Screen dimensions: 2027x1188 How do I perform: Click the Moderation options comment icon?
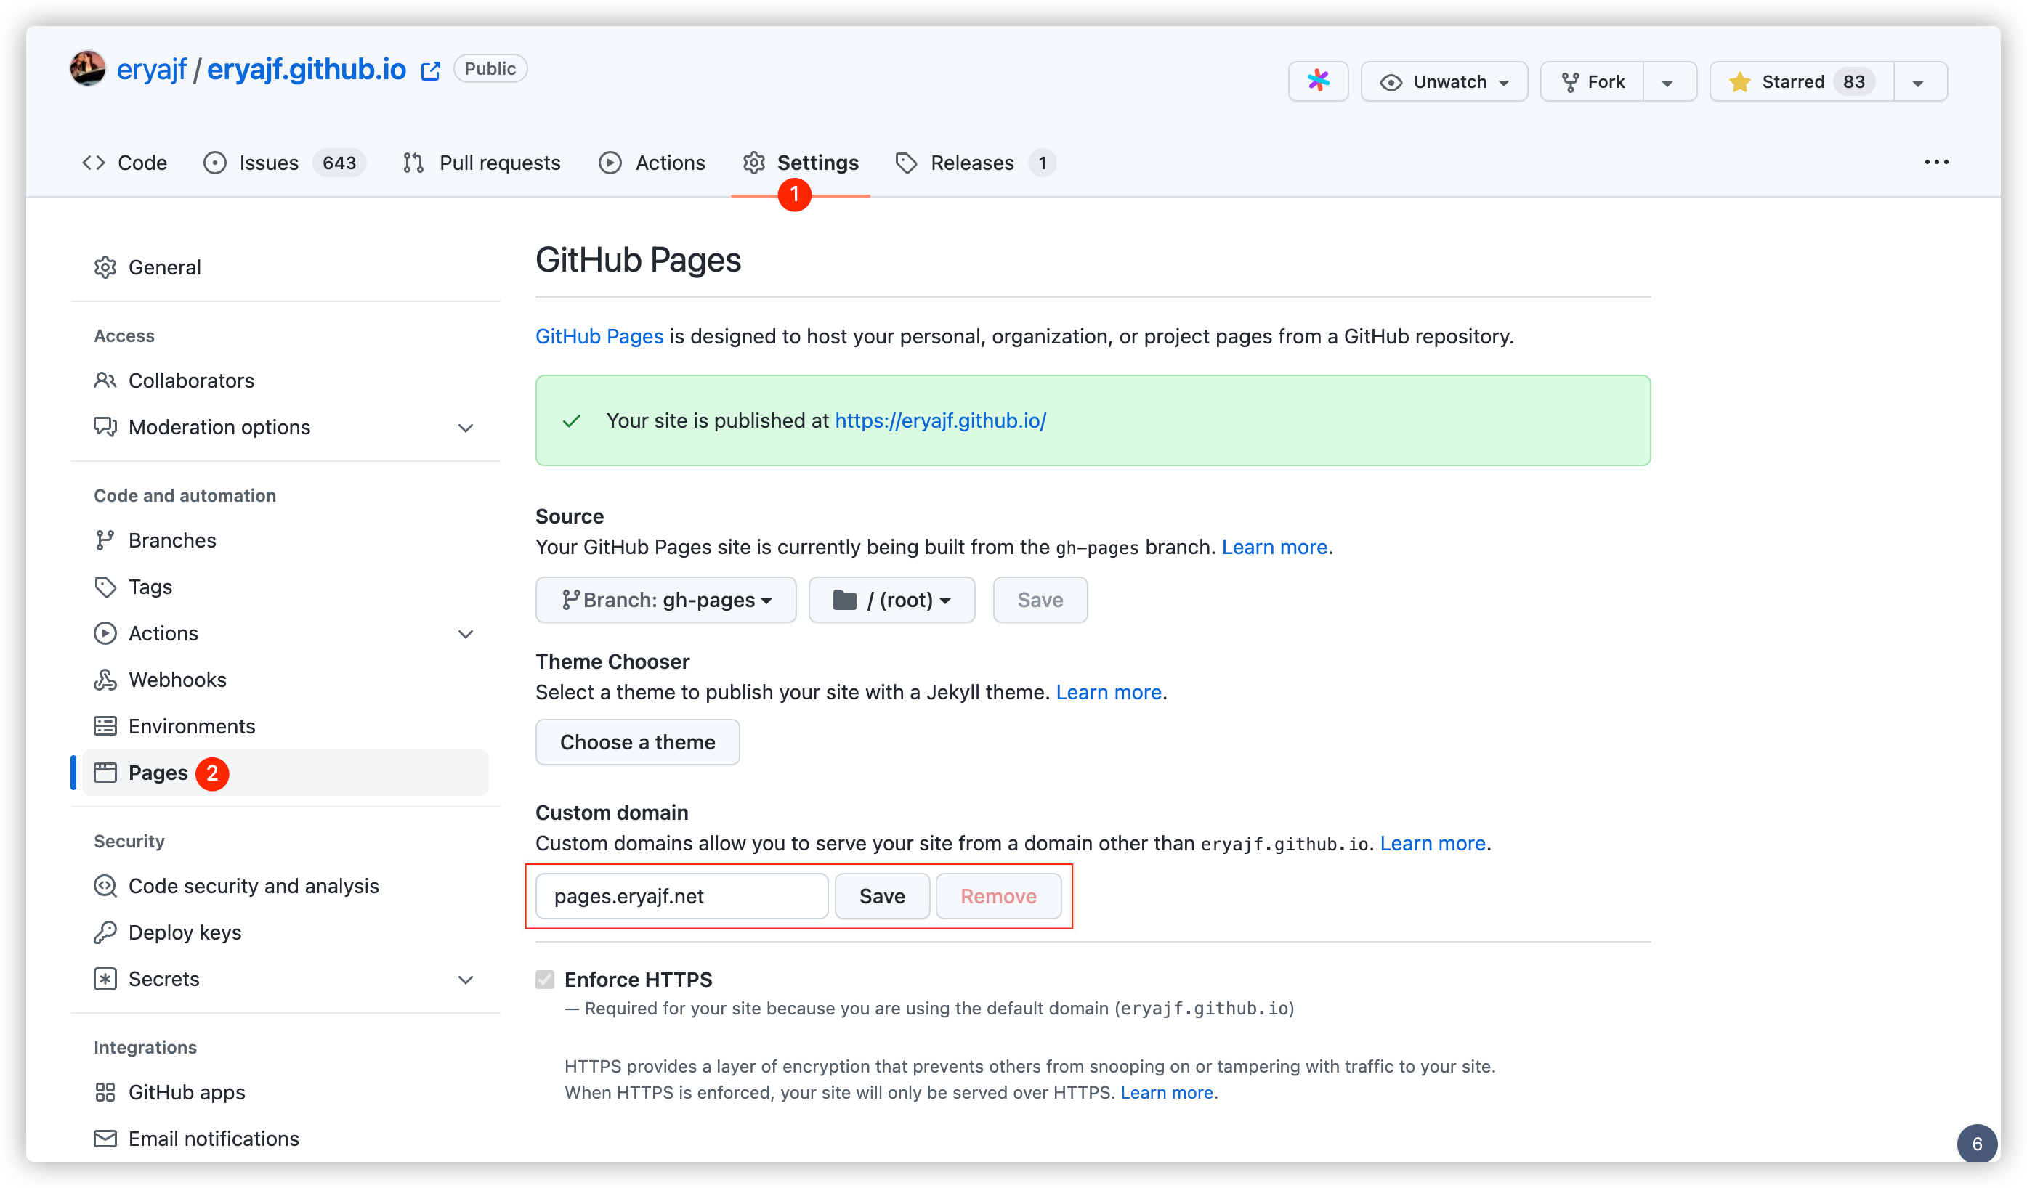[105, 427]
